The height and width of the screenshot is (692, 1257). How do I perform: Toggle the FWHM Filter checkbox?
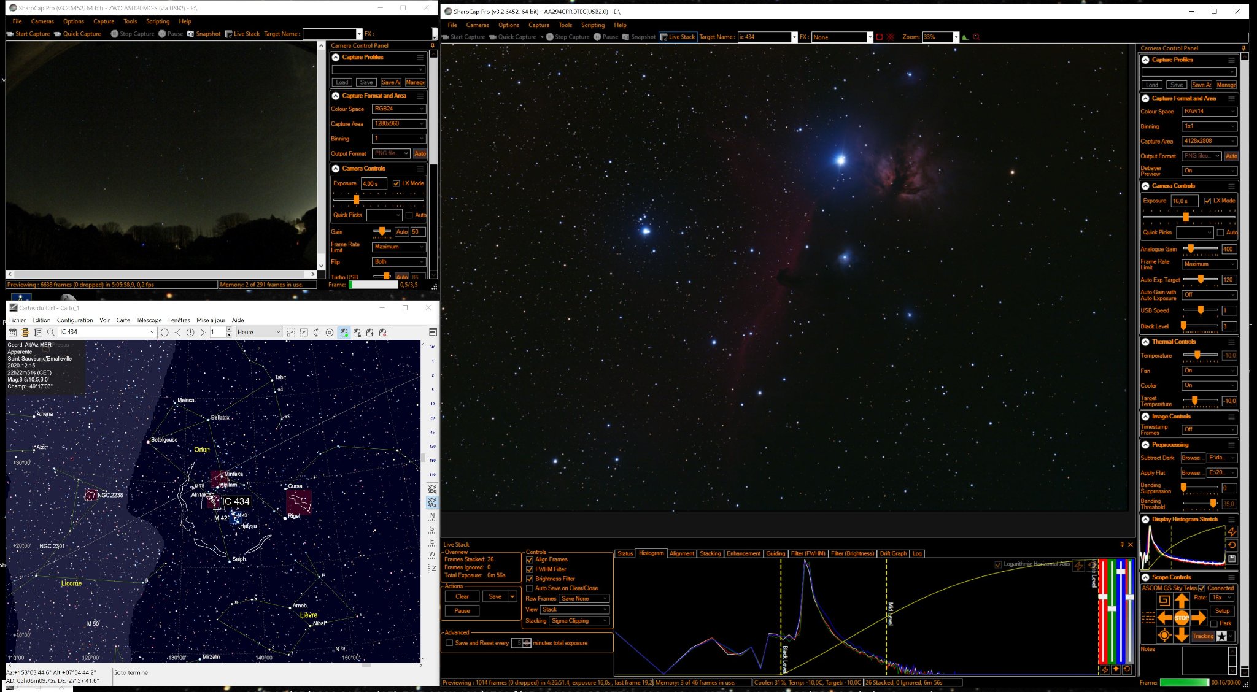click(x=530, y=569)
